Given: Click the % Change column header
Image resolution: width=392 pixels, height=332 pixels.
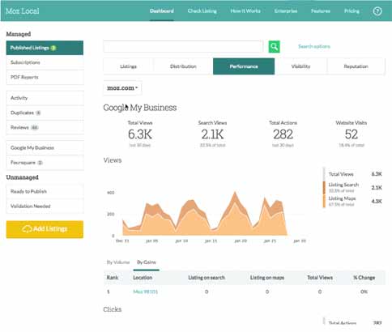Looking at the screenshot, I should pyautogui.click(x=364, y=278).
